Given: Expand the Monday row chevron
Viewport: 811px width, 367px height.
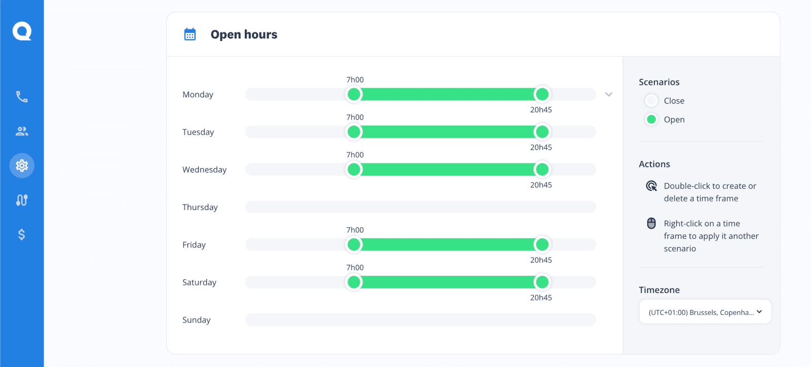Looking at the screenshot, I should pos(609,95).
